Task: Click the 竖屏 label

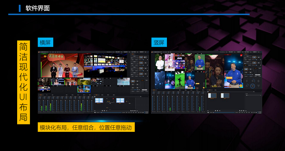Action: [159, 43]
